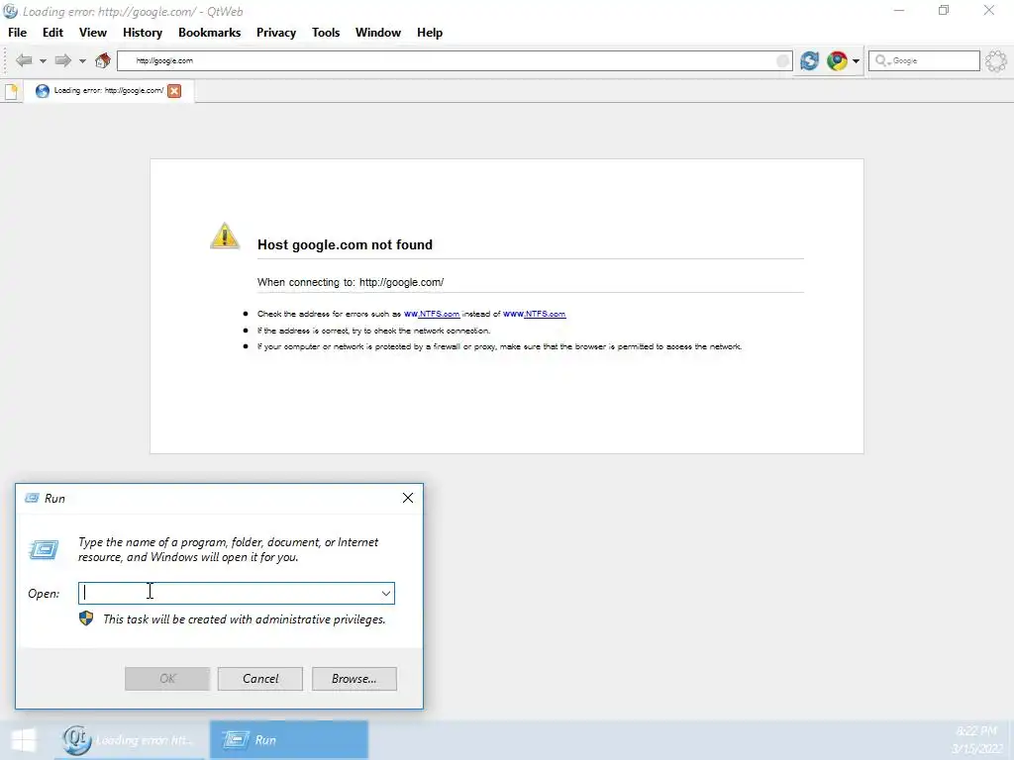Click the greyed OK button in Run
1014x760 pixels.
[x=167, y=679]
